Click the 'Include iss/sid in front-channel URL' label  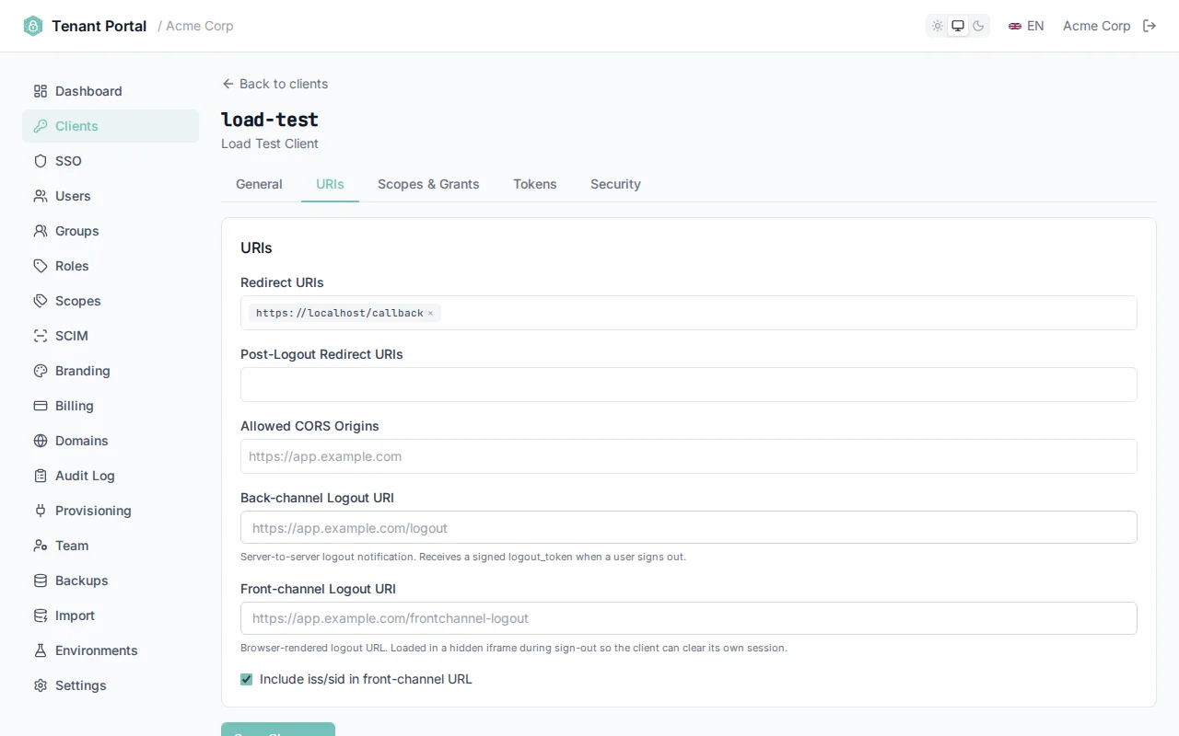click(x=366, y=679)
